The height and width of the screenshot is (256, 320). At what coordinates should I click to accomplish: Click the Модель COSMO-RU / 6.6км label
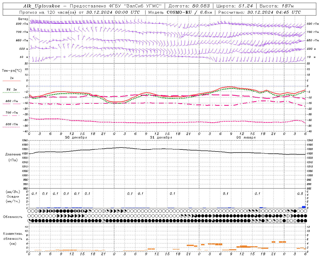(180, 12)
